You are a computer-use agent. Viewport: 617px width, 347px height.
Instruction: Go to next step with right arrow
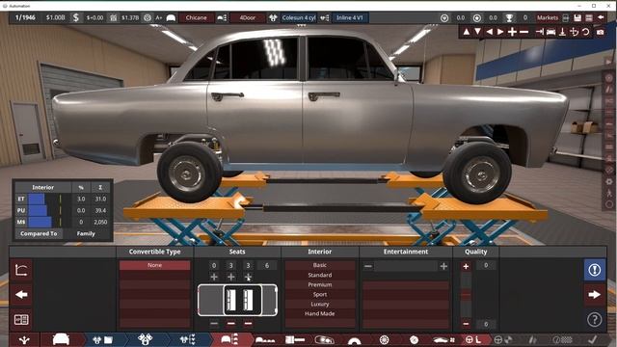coord(595,295)
